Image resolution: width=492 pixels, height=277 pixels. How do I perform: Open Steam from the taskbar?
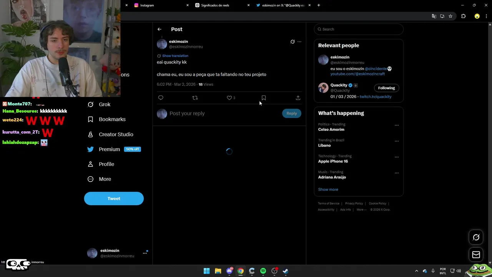[x=286, y=271]
